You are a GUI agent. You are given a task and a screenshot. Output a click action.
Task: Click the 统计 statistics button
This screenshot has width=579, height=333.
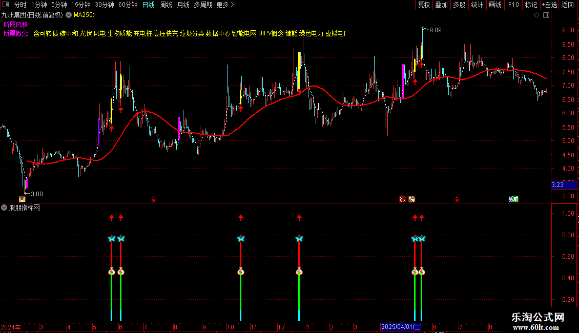click(x=477, y=5)
